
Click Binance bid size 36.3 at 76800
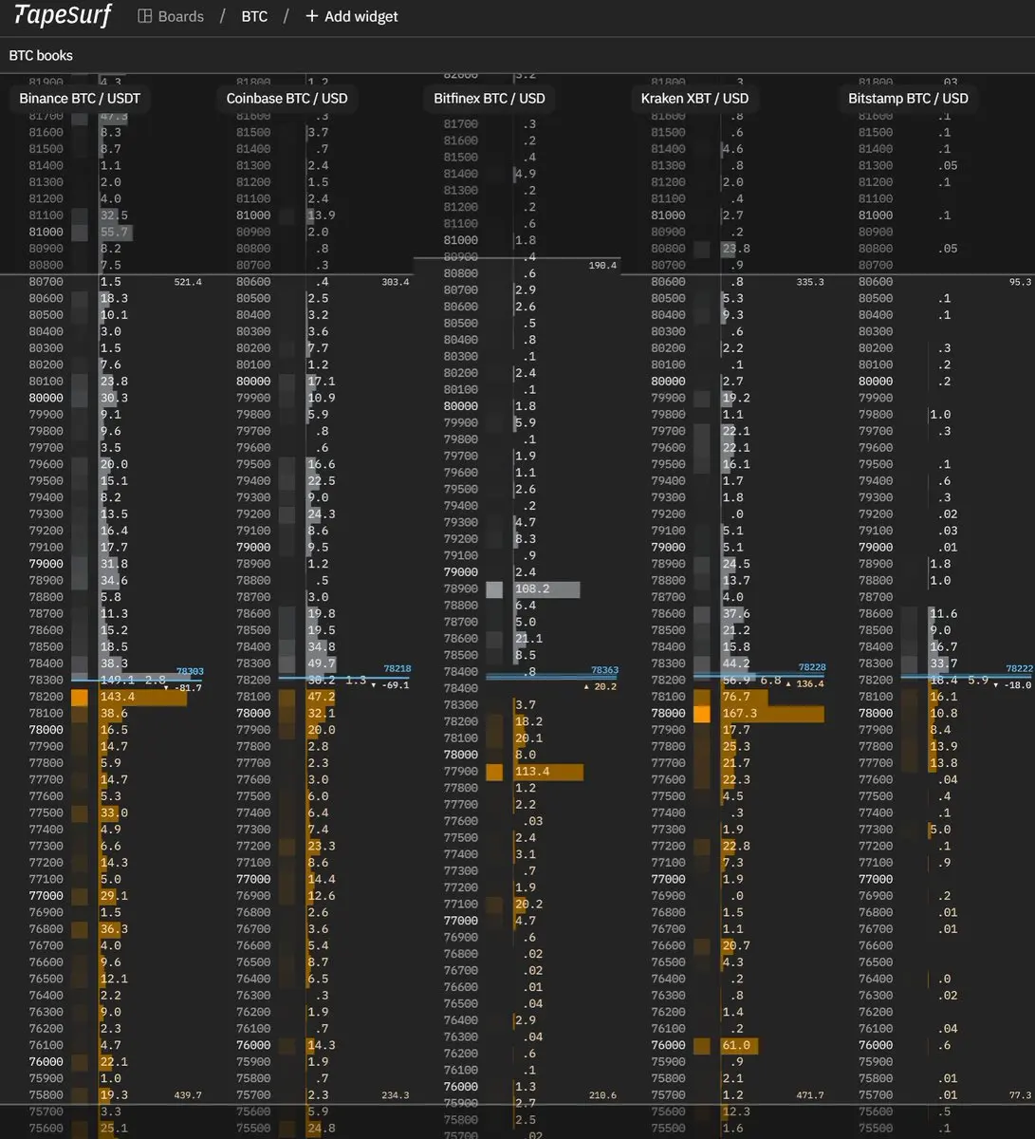[114, 929]
